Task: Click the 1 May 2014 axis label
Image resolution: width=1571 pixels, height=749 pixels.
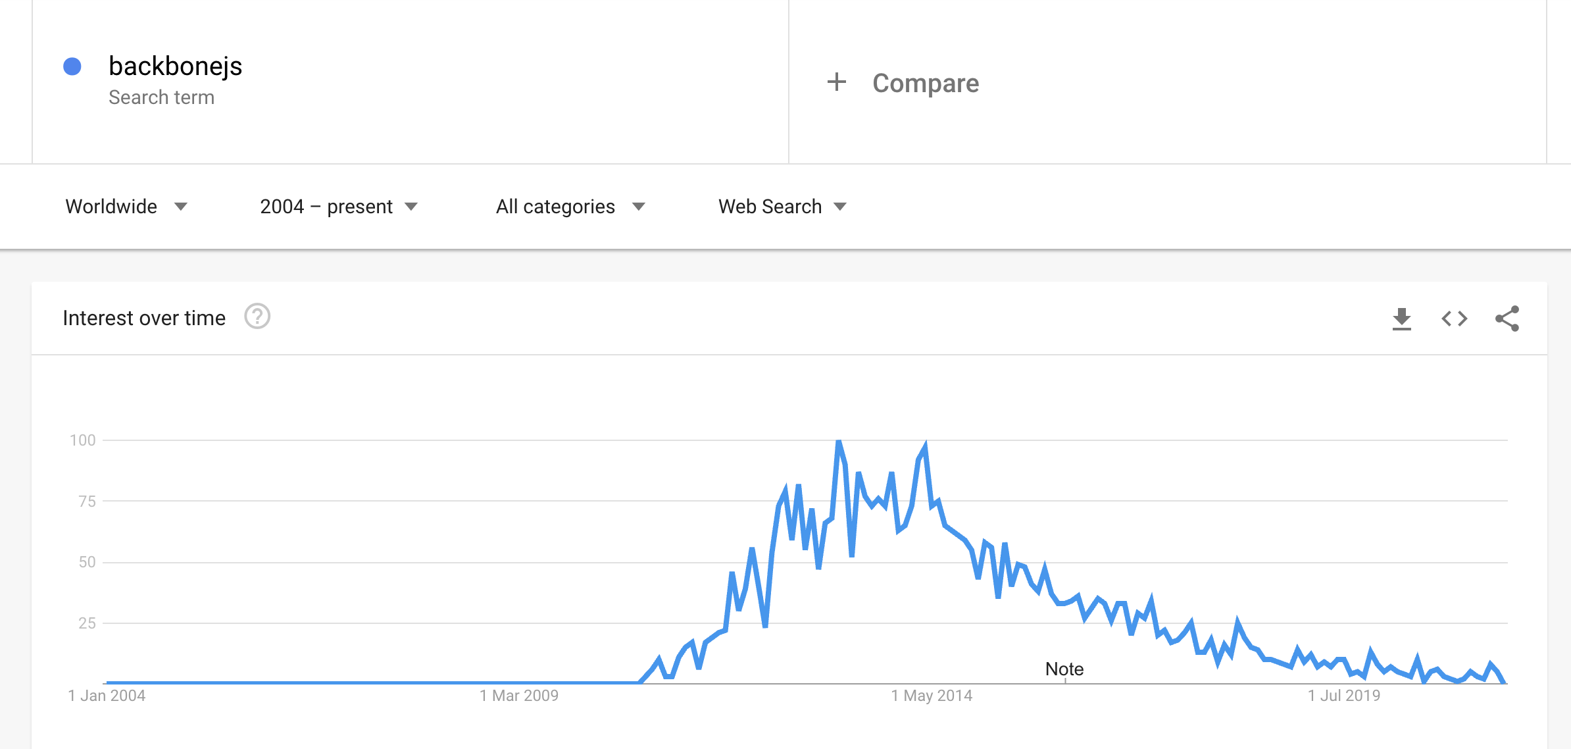Action: [932, 696]
